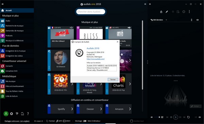Open Ma musique library icon
The image size is (204, 124).
(2, 82)
